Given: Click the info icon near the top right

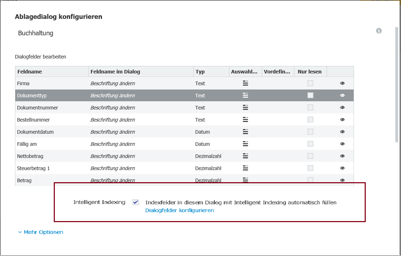Looking at the screenshot, I should [379, 31].
